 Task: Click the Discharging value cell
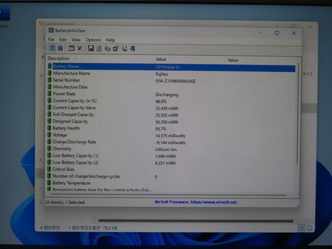click(167, 95)
